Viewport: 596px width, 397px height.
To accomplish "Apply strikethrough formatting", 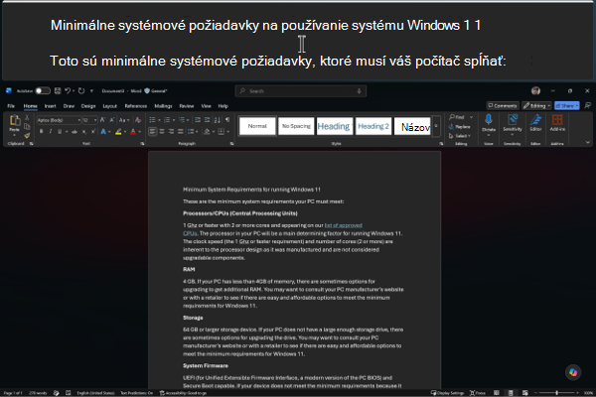I will 74,132.
